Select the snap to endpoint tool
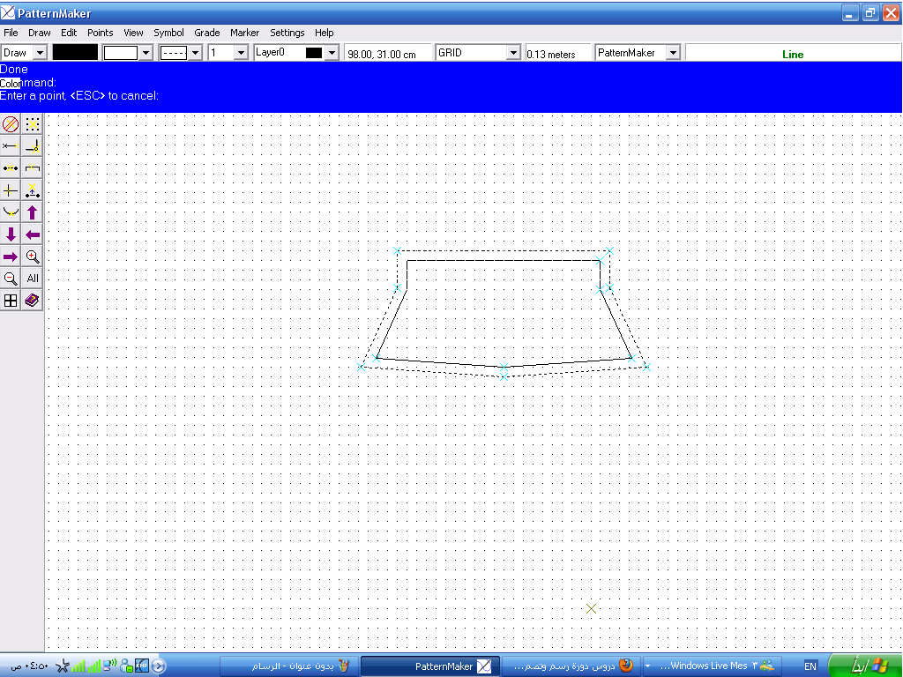This screenshot has height=677, width=903. [11, 146]
